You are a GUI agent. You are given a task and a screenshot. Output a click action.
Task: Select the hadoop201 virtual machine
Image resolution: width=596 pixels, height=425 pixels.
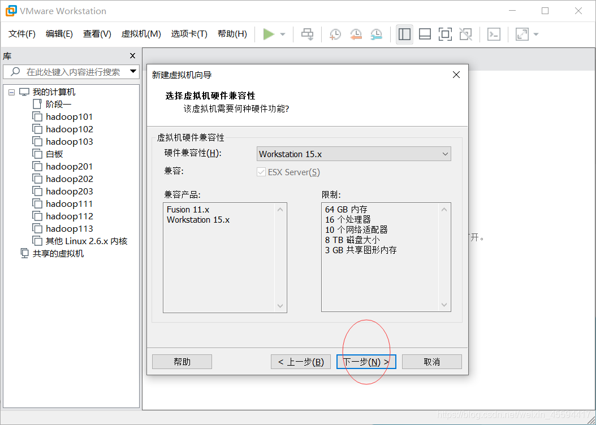[69, 166]
